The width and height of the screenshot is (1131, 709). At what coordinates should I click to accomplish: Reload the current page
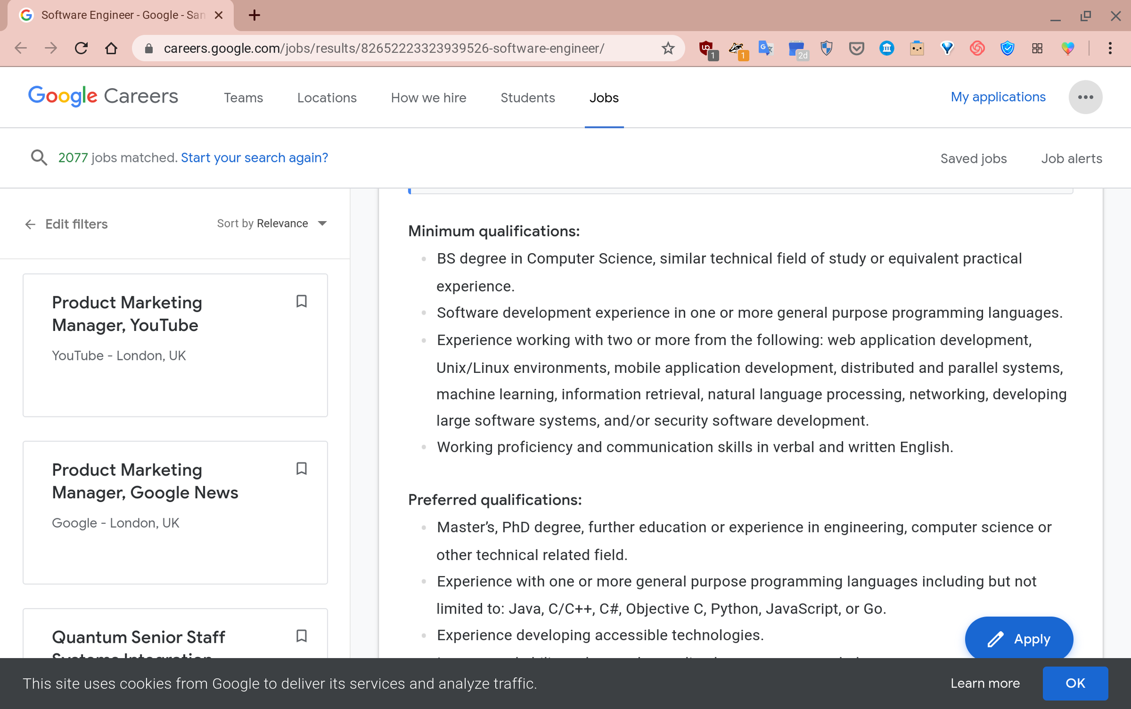[81, 48]
